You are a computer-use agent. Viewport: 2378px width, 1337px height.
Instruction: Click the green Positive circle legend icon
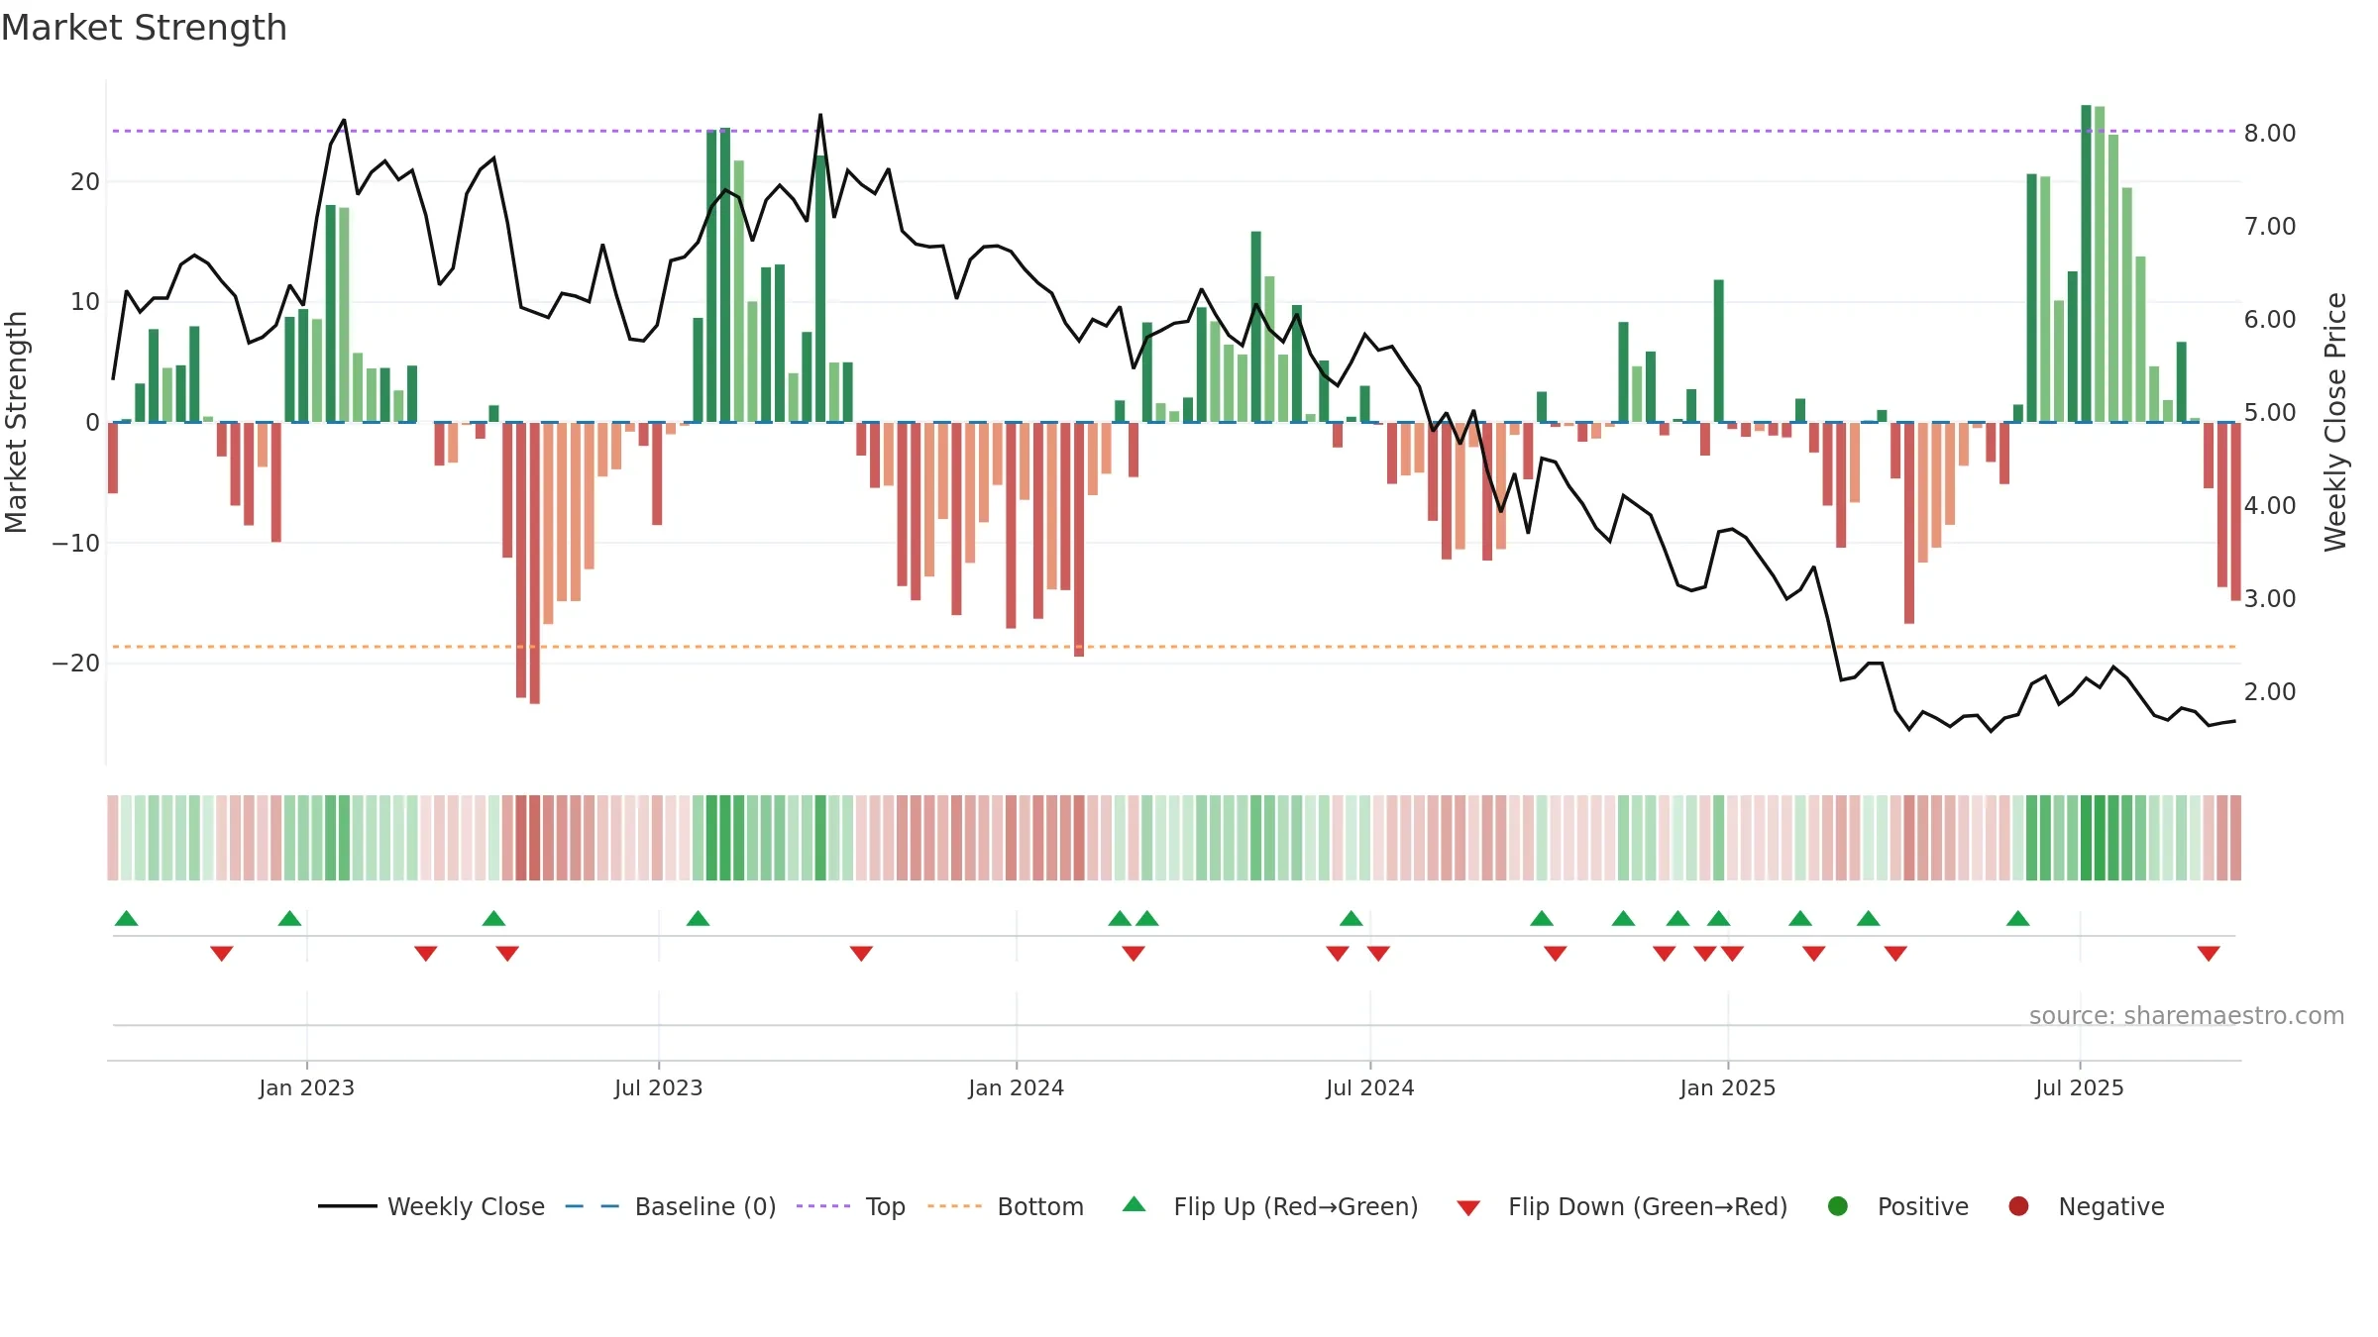click(x=1838, y=1206)
